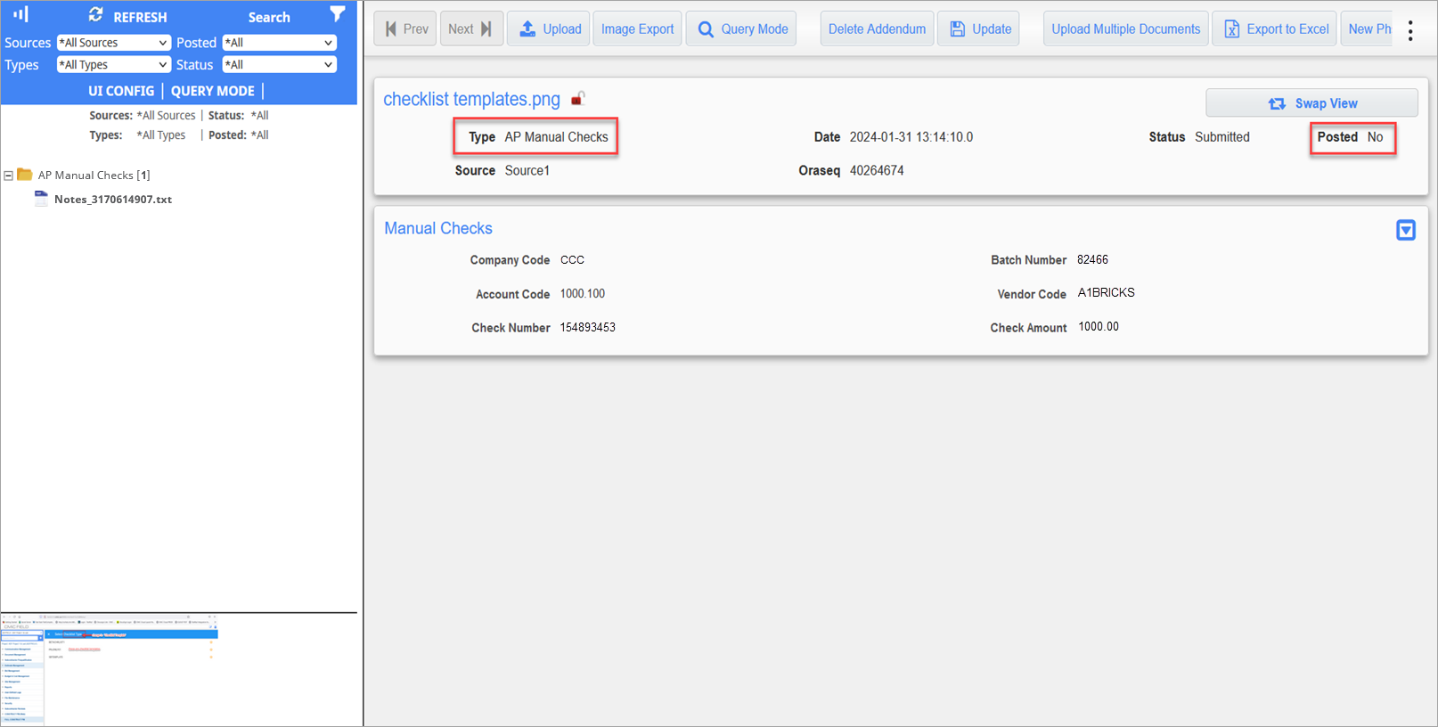Click the New Ph button

tap(1368, 29)
